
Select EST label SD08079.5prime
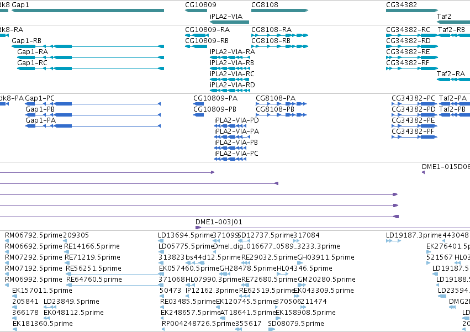click(x=296, y=324)
